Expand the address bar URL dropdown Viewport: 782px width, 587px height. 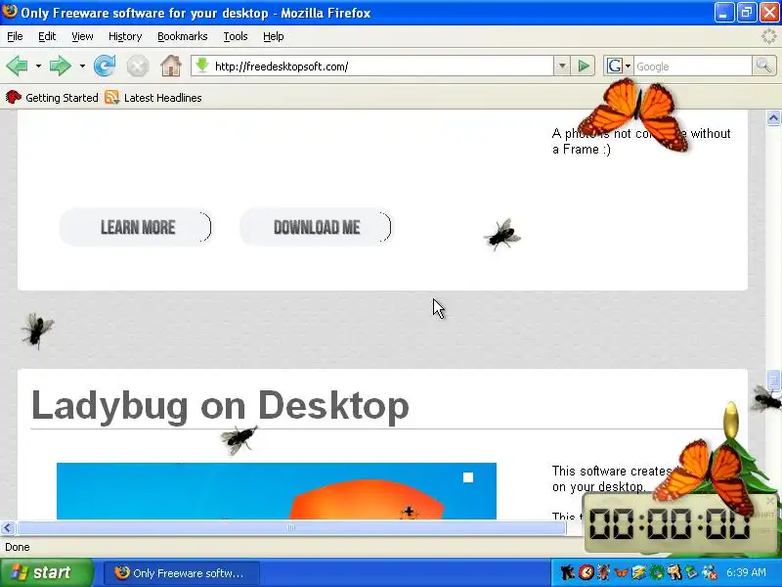click(562, 66)
